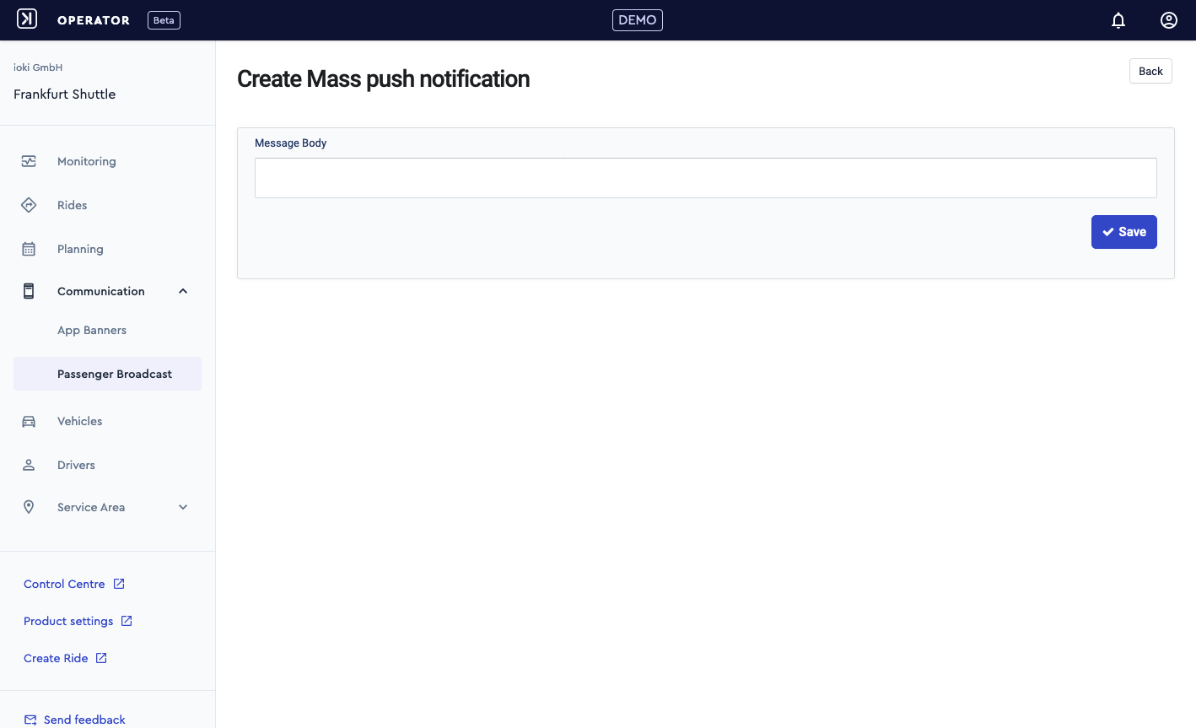Click the Monitoring chart icon
Viewport: 1196px width, 728px height.
click(29, 161)
